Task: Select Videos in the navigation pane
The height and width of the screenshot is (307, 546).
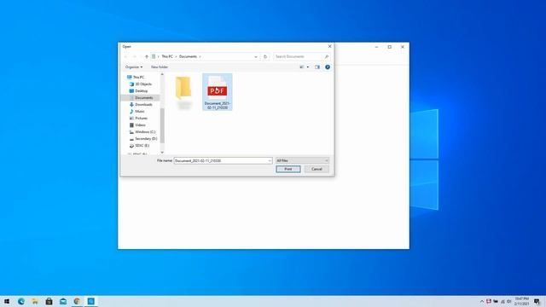Action: tap(140, 125)
